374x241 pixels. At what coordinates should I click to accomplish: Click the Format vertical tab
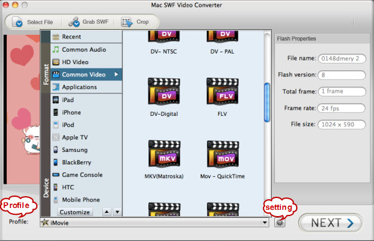click(x=46, y=74)
